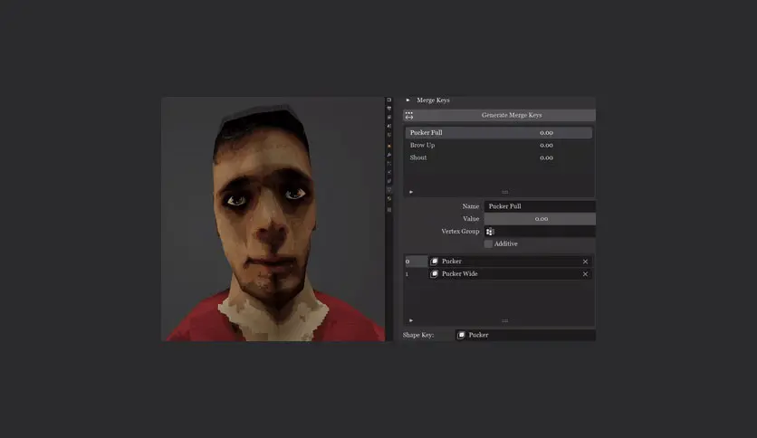Click the Name field containing Pucker Full
This screenshot has height=438, width=757.
coord(540,206)
